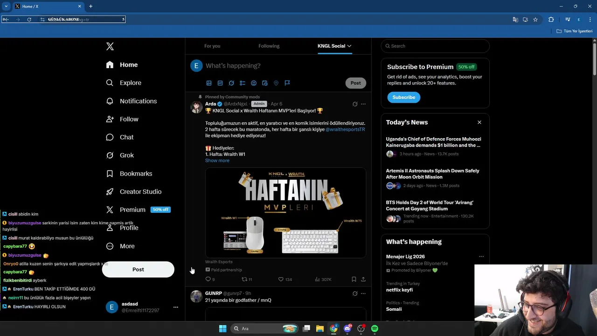This screenshot has height=336, width=597.
Task: Click the install app icon in the address bar
Action: tap(525, 20)
